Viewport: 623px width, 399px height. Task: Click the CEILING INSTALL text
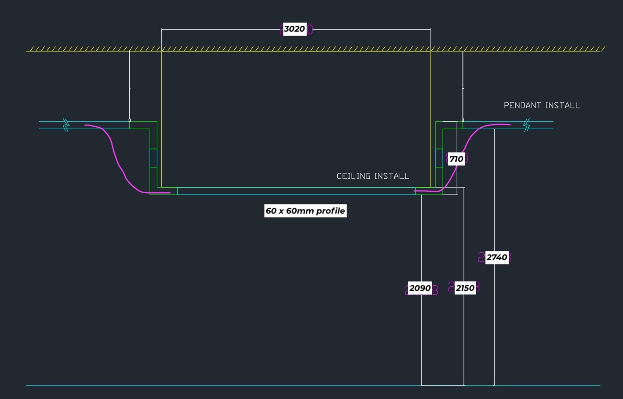tap(373, 176)
